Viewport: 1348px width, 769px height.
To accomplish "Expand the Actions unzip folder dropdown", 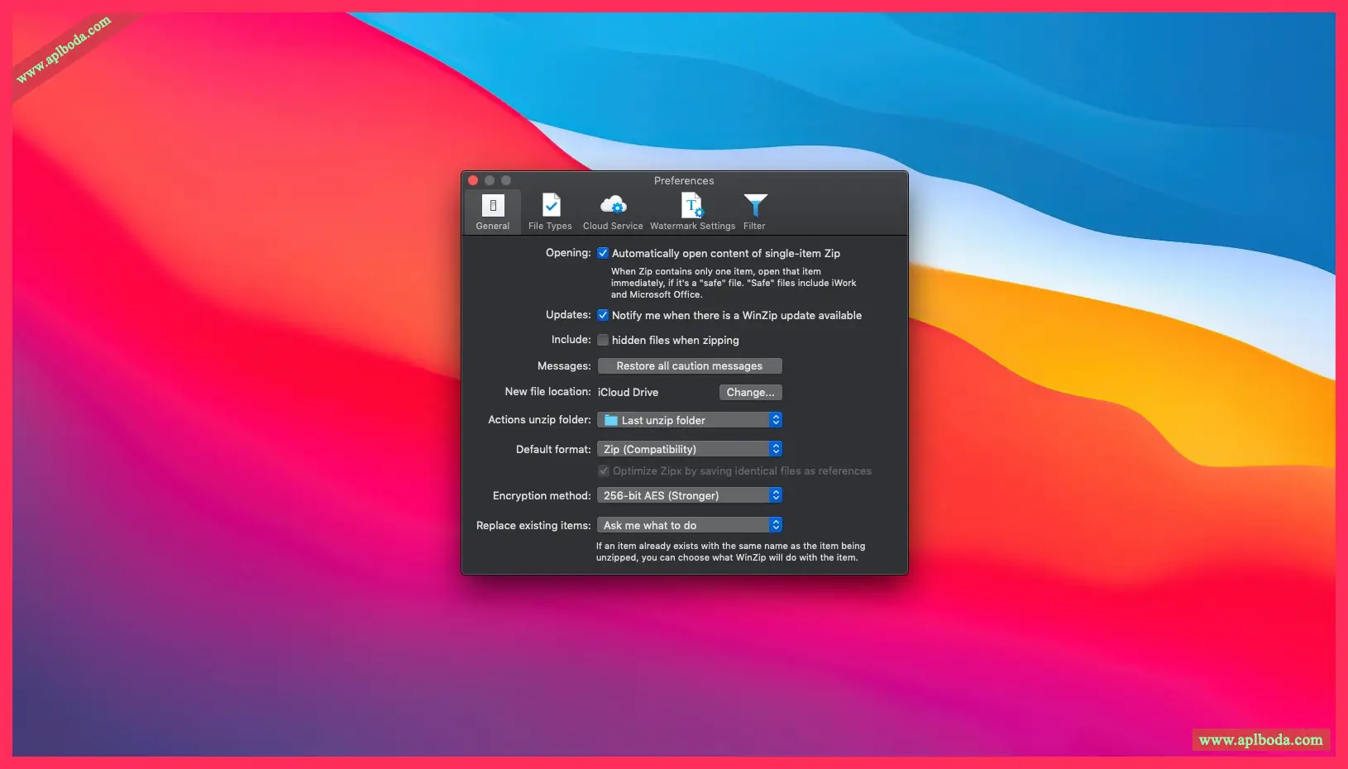I will pos(690,420).
